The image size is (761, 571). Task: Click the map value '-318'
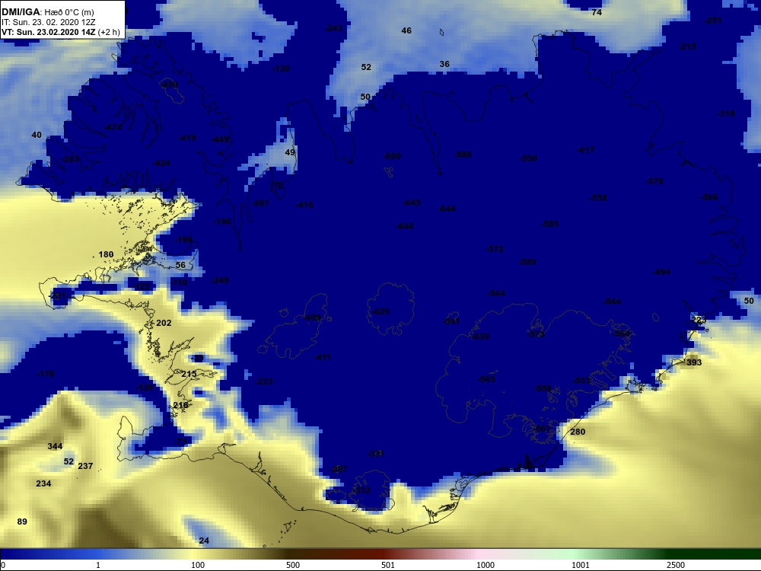[726, 113]
